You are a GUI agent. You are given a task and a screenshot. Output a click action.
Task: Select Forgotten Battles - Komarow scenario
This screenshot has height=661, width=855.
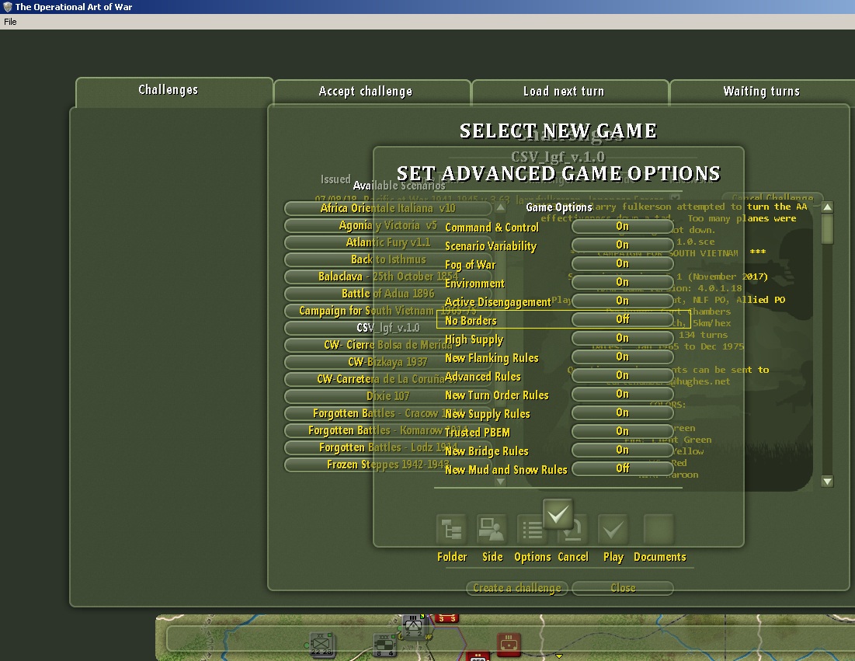[388, 430]
